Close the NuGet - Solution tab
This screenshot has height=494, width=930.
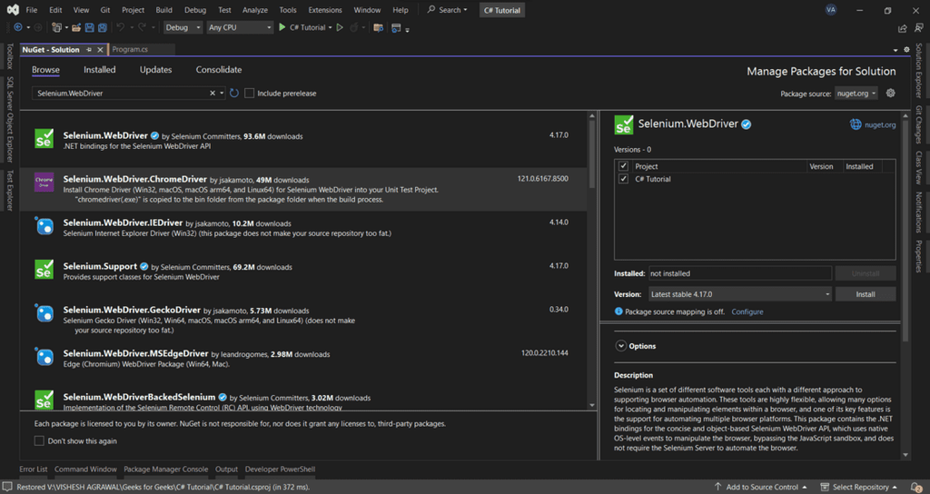click(x=100, y=50)
